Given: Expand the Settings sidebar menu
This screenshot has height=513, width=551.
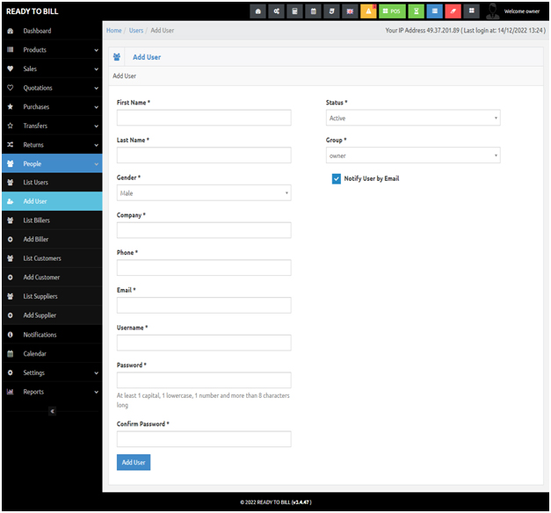Looking at the screenshot, I should point(52,372).
